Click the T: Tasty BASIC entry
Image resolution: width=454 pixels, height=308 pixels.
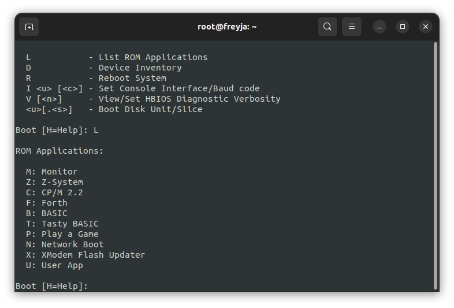[x=62, y=224]
